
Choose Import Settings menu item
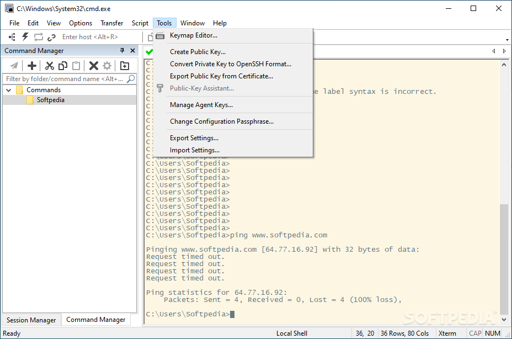coord(233,150)
